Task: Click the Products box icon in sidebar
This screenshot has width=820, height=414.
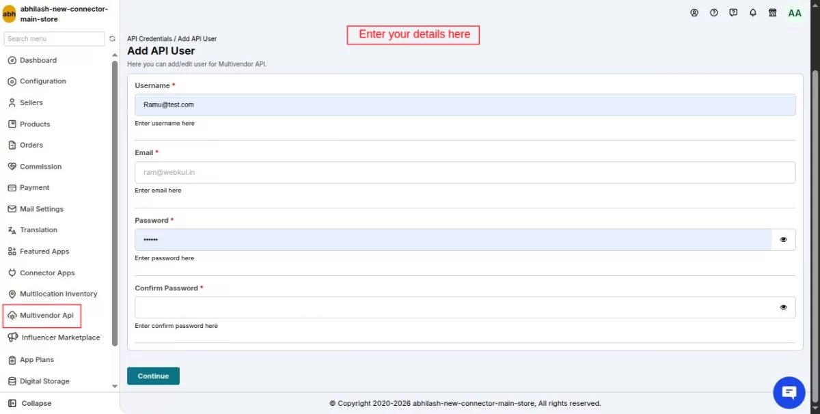Action: 12,124
